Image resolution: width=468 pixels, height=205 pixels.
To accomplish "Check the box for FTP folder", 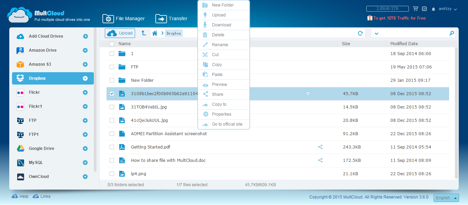I will point(112,67).
